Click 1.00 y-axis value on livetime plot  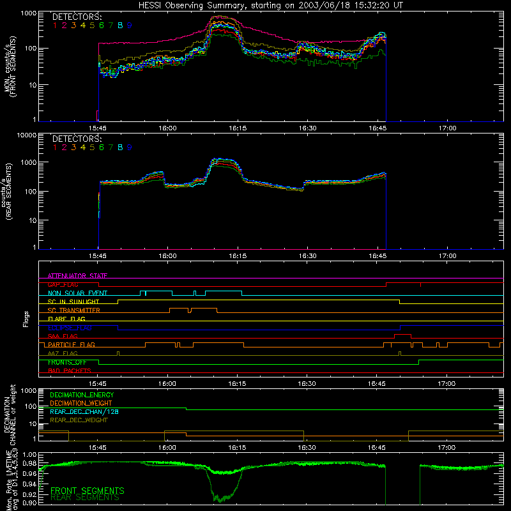coord(29,454)
